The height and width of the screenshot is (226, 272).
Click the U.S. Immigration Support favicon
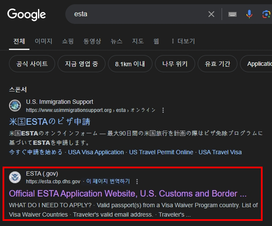pos(15,106)
